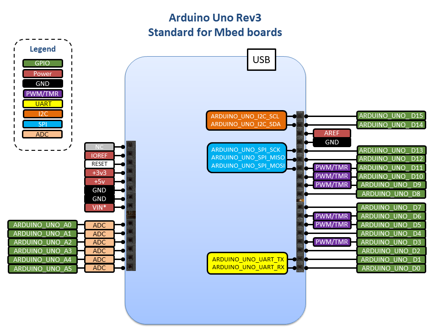The image size is (439, 329).
Task: Click ARDUINO_UNO_D9 label
Action: click(391, 185)
